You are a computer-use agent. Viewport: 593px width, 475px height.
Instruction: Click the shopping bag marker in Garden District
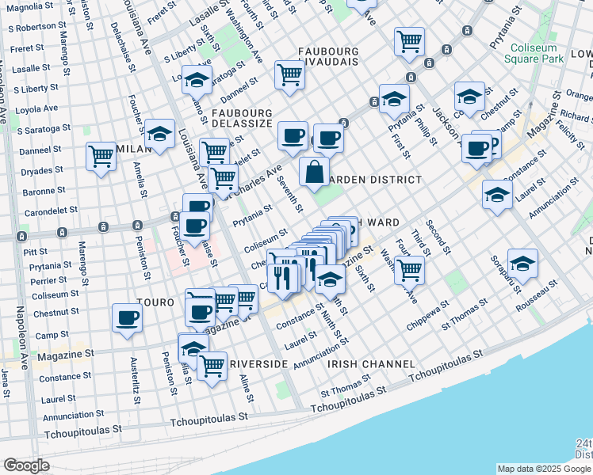click(x=315, y=172)
